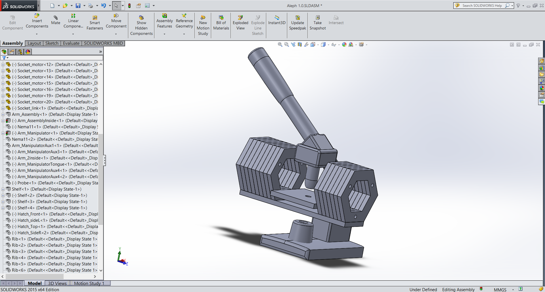This screenshot has height=292, width=545.
Task: Open the Motion Study 1 tab
Action: click(x=89, y=283)
